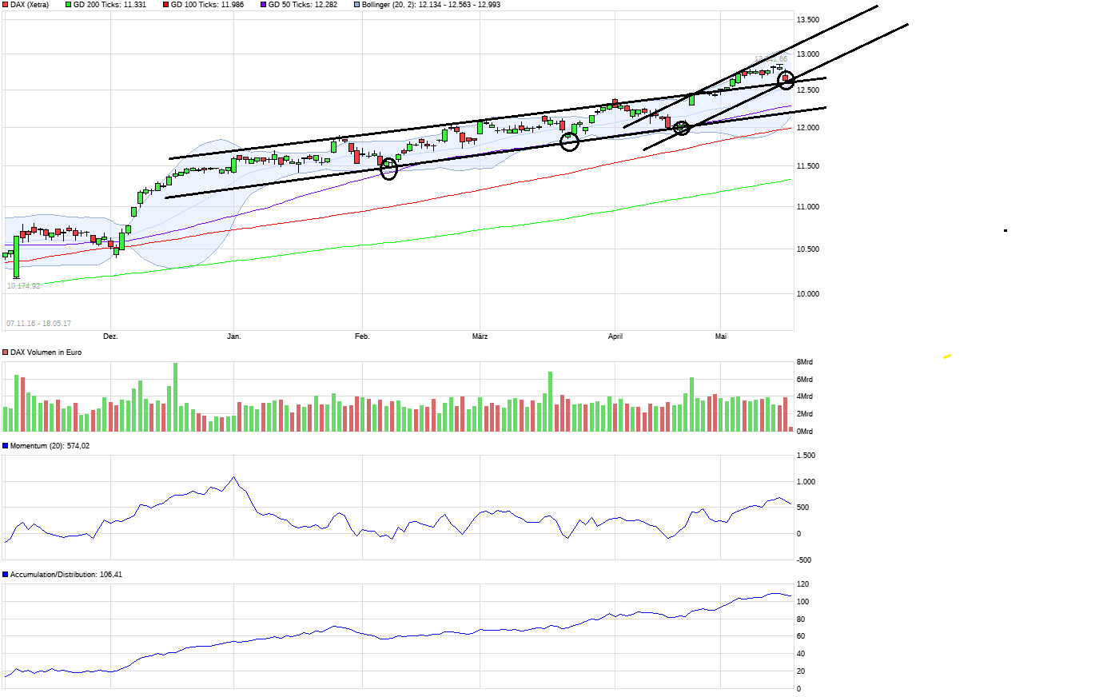Click the "1.500" momentum axis label
1103x697 pixels.
pyautogui.click(x=806, y=456)
